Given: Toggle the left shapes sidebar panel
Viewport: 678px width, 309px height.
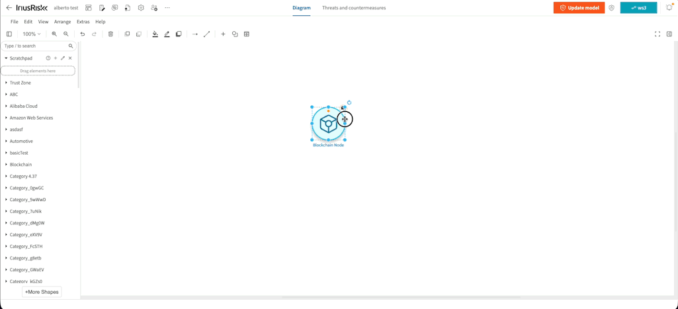Looking at the screenshot, I should click(x=9, y=34).
